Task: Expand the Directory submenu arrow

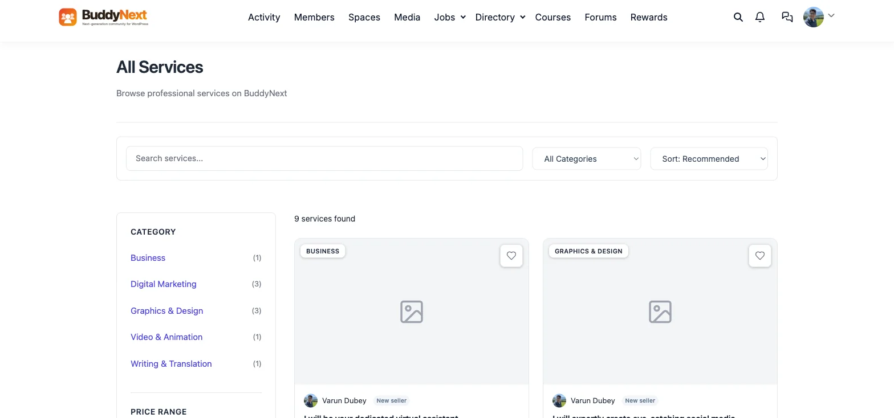Action: click(x=522, y=17)
